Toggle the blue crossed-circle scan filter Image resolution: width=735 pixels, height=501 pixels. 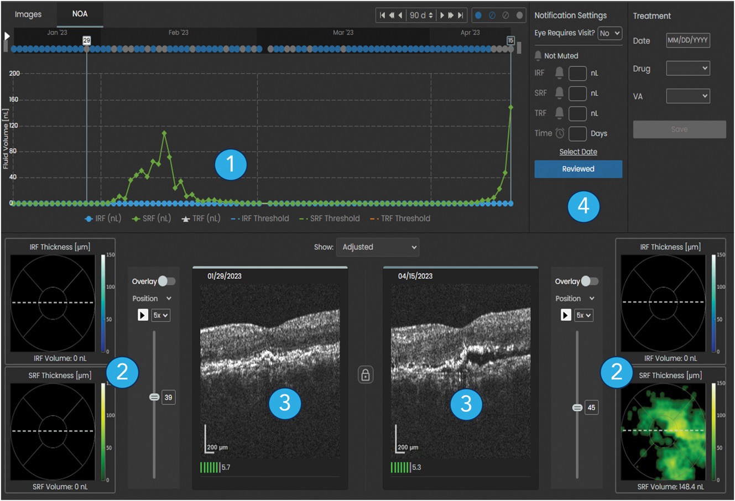click(x=492, y=15)
